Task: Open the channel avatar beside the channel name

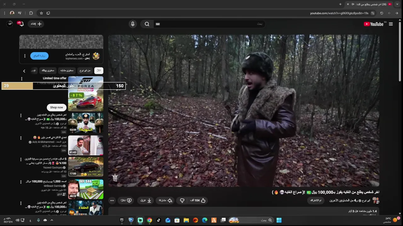Action: pyautogui.click(x=376, y=200)
